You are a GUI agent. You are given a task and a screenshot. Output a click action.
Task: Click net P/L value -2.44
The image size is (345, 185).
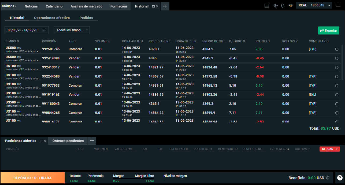click(x=260, y=95)
